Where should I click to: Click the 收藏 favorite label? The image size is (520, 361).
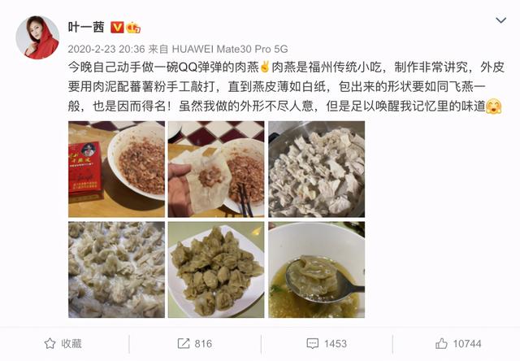tap(71, 343)
